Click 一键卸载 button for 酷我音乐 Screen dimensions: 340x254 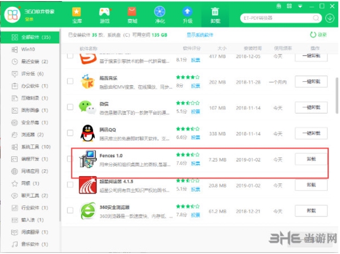[311, 82]
